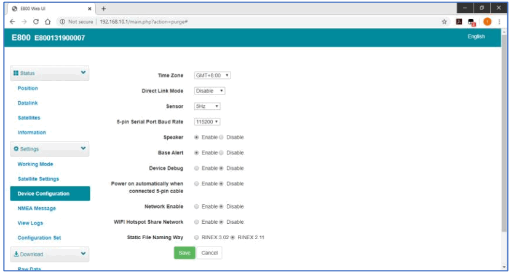511x276 pixels.
Task: Click the Static File Naming Way label
Action: pos(155,237)
